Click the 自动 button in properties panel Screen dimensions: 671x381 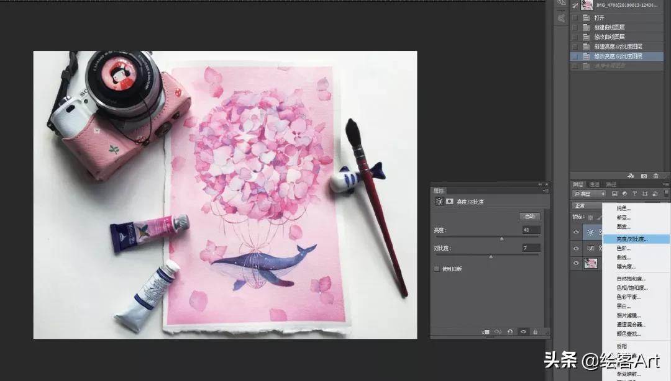click(x=530, y=217)
